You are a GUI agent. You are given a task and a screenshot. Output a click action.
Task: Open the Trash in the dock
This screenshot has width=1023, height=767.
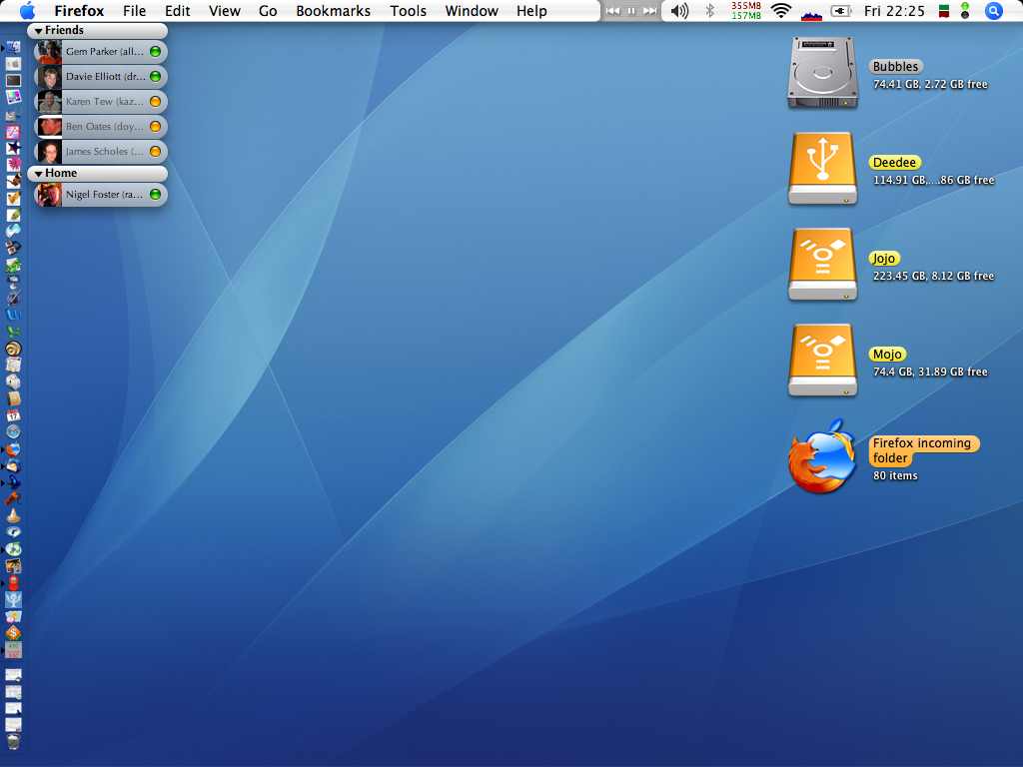tap(13, 742)
